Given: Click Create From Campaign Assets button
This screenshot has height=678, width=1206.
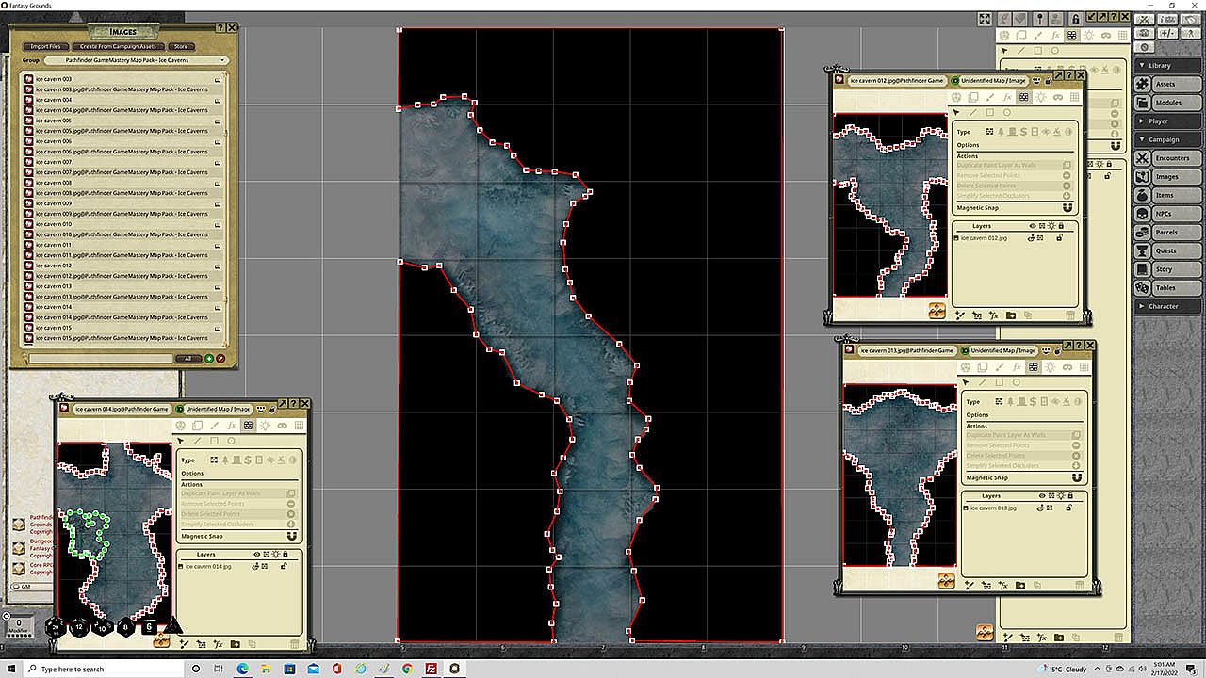Looking at the screenshot, I should [118, 46].
